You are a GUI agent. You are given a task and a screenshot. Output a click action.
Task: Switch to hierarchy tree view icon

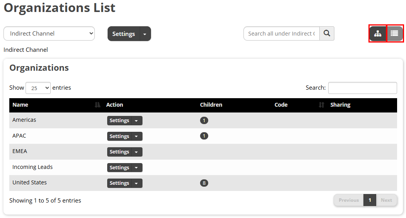click(378, 34)
